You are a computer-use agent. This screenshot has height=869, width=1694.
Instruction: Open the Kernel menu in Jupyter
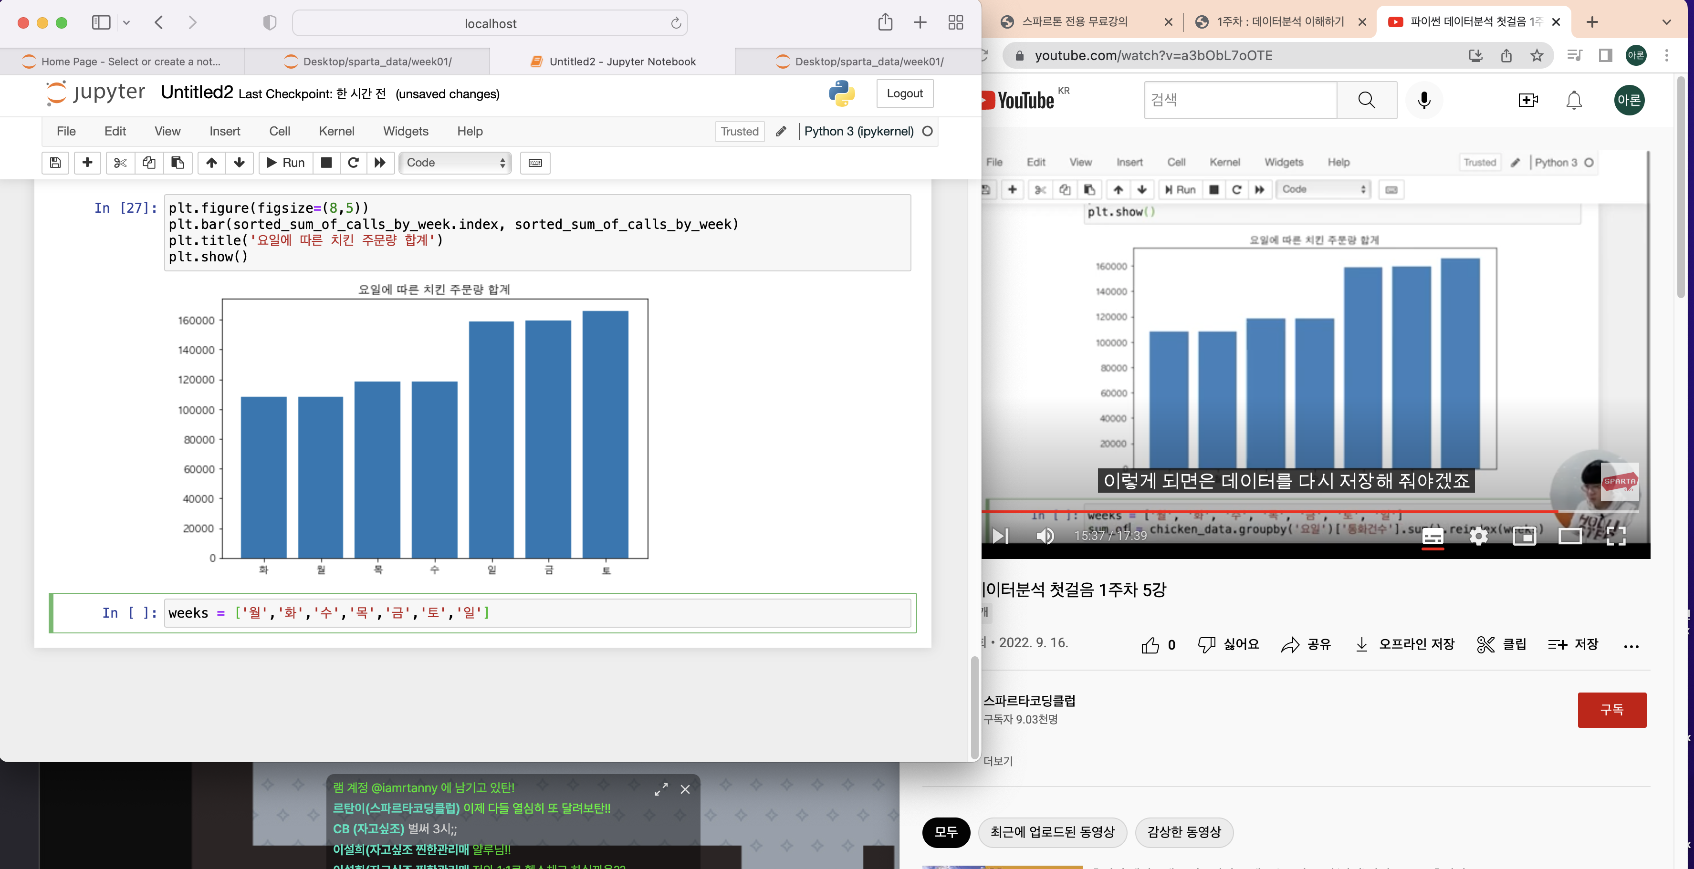coord(336,131)
